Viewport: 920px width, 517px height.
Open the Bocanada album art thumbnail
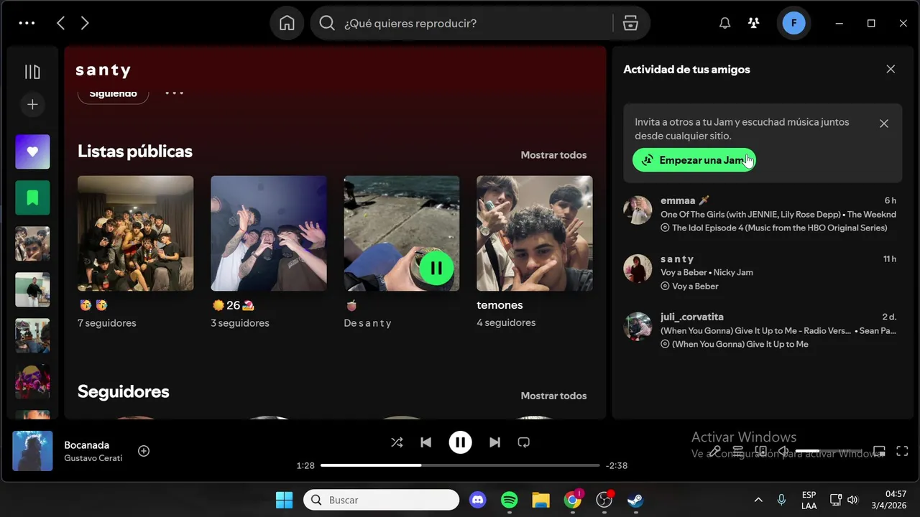(x=32, y=451)
